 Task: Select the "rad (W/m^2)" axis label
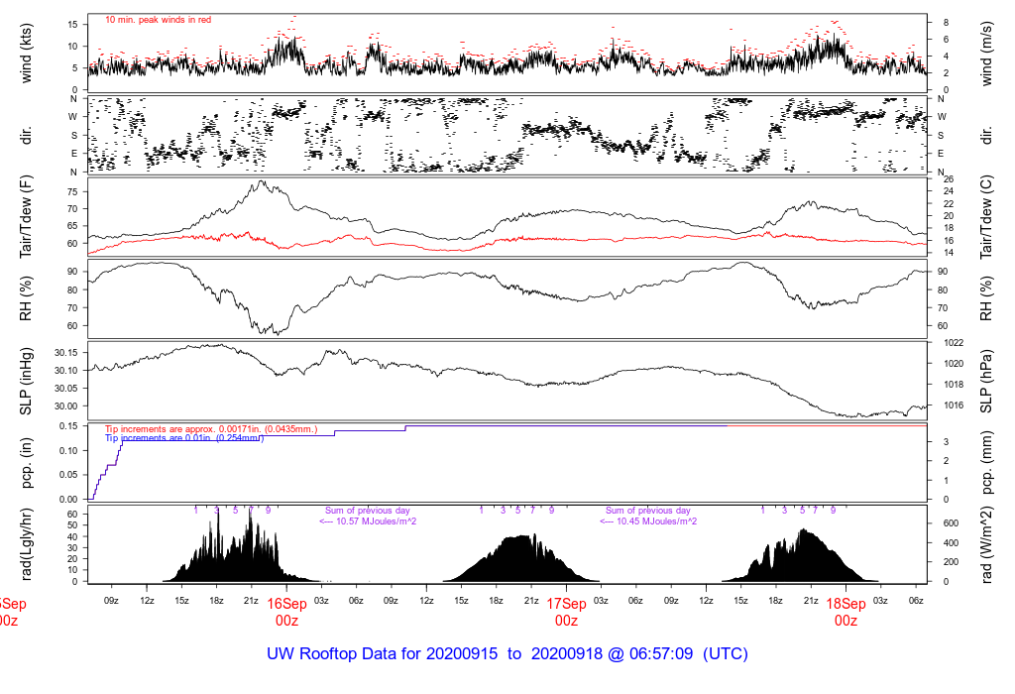(x=986, y=544)
